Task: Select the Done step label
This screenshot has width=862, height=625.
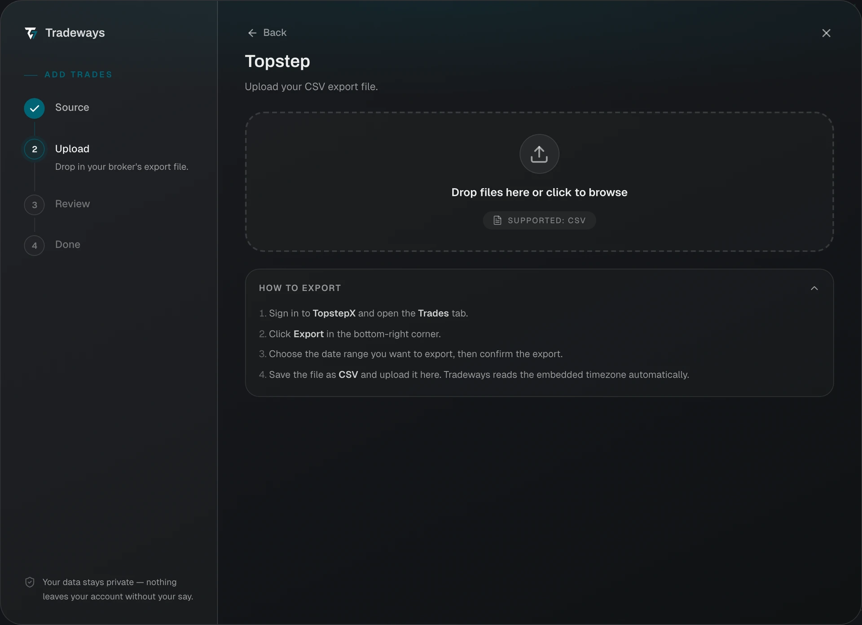Action: point(68,245)
